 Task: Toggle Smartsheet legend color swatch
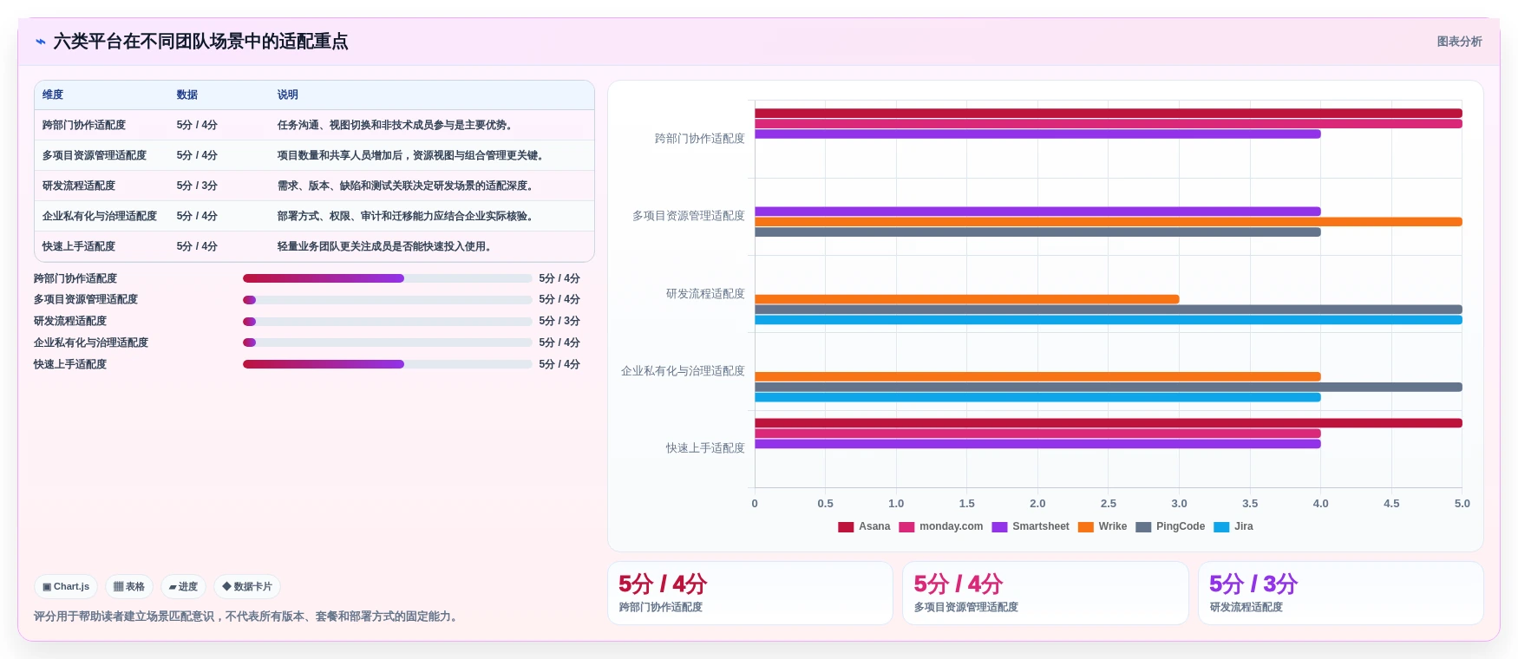999,527
